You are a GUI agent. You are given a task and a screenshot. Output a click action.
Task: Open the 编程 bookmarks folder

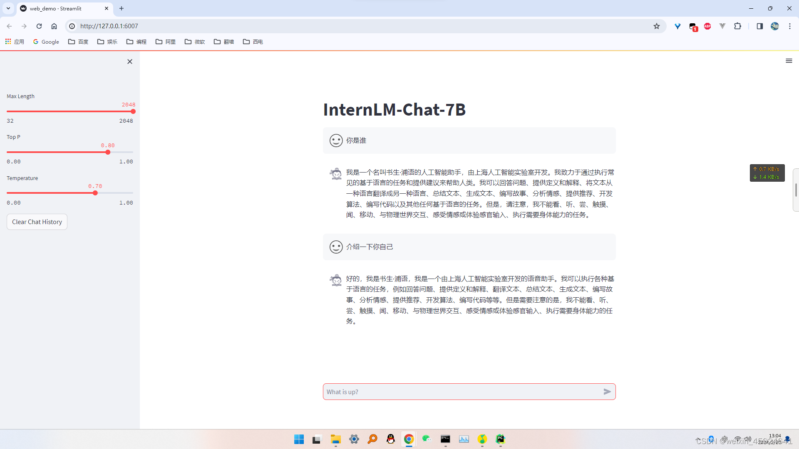point(136,42)
